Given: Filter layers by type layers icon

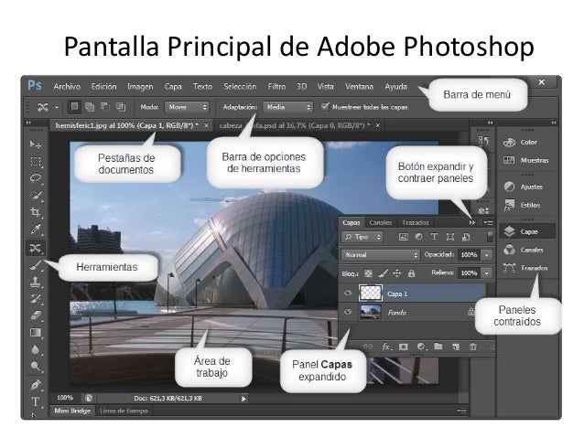Looking at the screenshot, I should pos(434,237).
